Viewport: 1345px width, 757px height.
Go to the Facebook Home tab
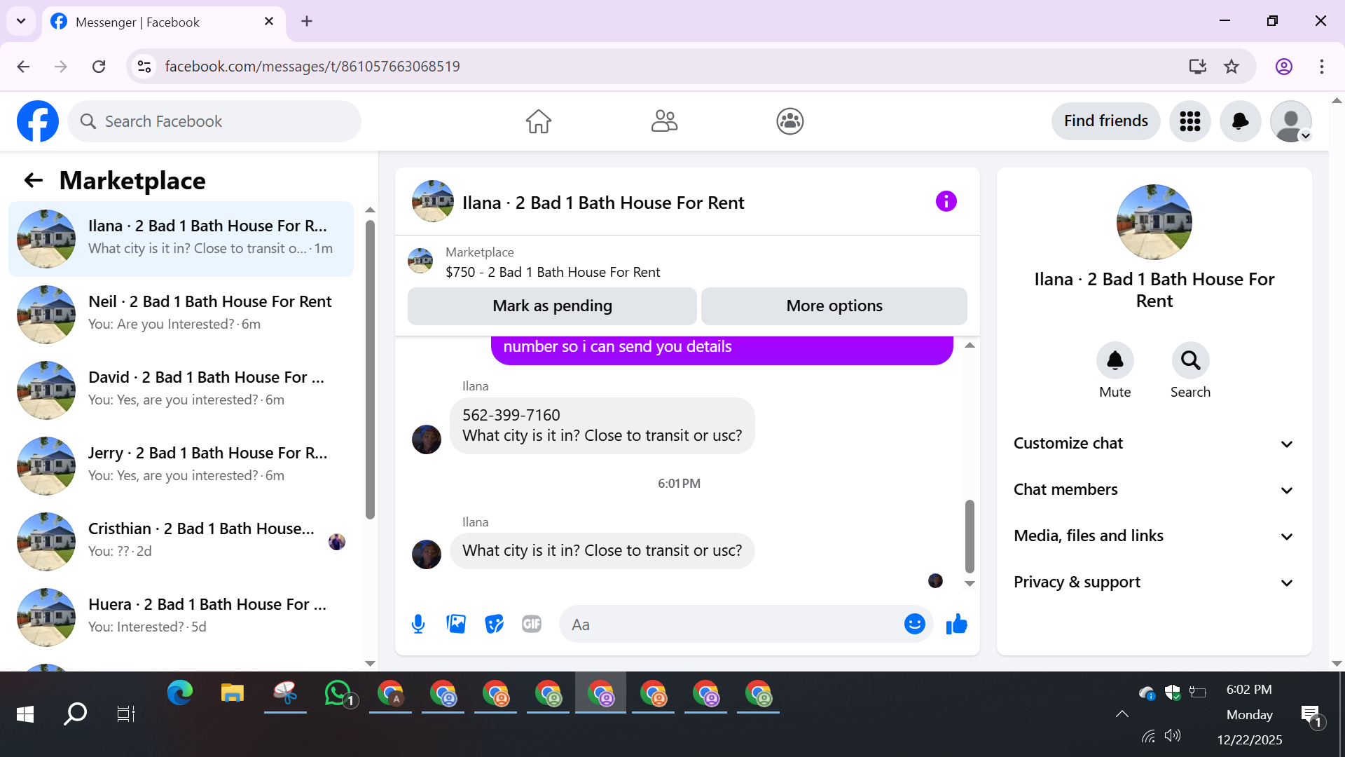pyautogui.click(x=538, y=121)
